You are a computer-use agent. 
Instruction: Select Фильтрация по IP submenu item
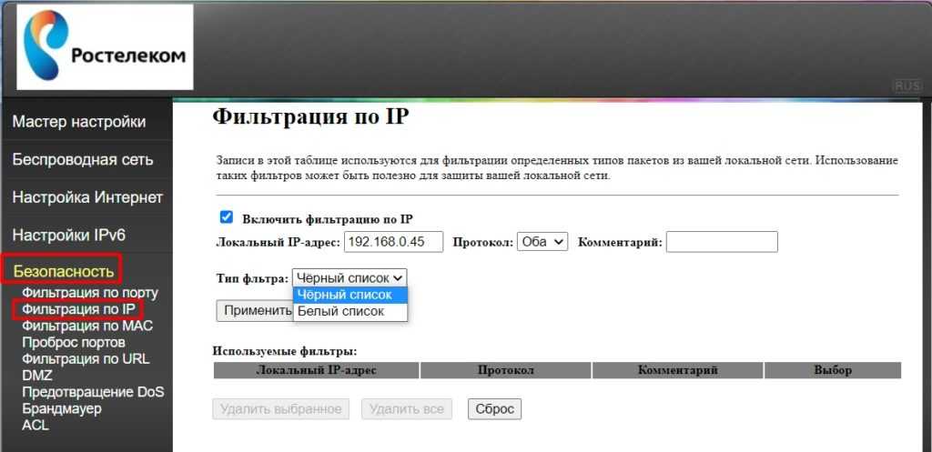(x=78, y=309)
